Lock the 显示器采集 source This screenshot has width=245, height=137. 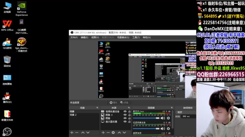[129, 121]
